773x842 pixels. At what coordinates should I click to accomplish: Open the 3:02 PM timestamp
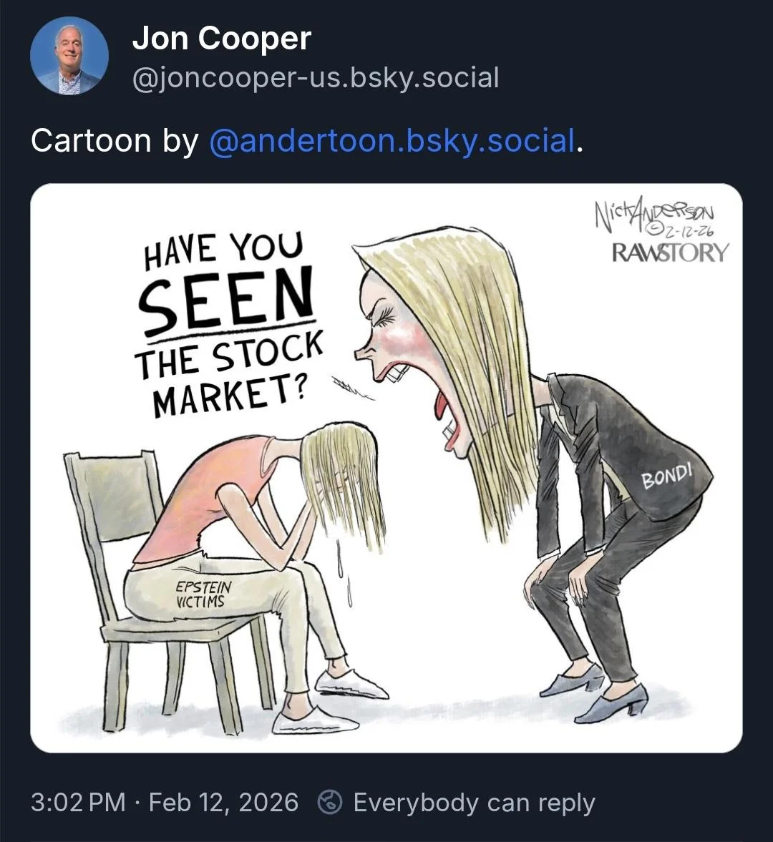pyautogui.click(x=78, y=802)
